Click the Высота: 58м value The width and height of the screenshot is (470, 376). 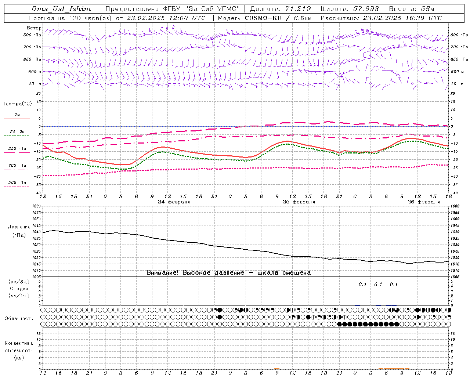point(412,9)
